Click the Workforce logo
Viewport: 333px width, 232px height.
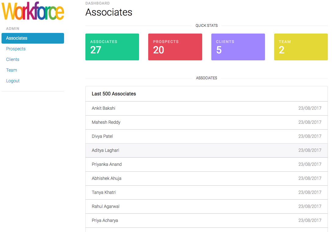(33, 11)
